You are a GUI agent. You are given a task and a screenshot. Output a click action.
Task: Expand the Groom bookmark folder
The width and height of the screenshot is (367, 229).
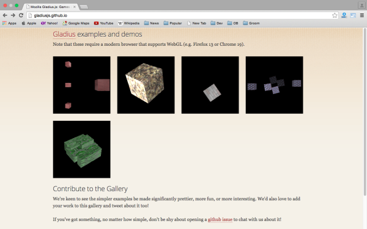pos(251,23)
